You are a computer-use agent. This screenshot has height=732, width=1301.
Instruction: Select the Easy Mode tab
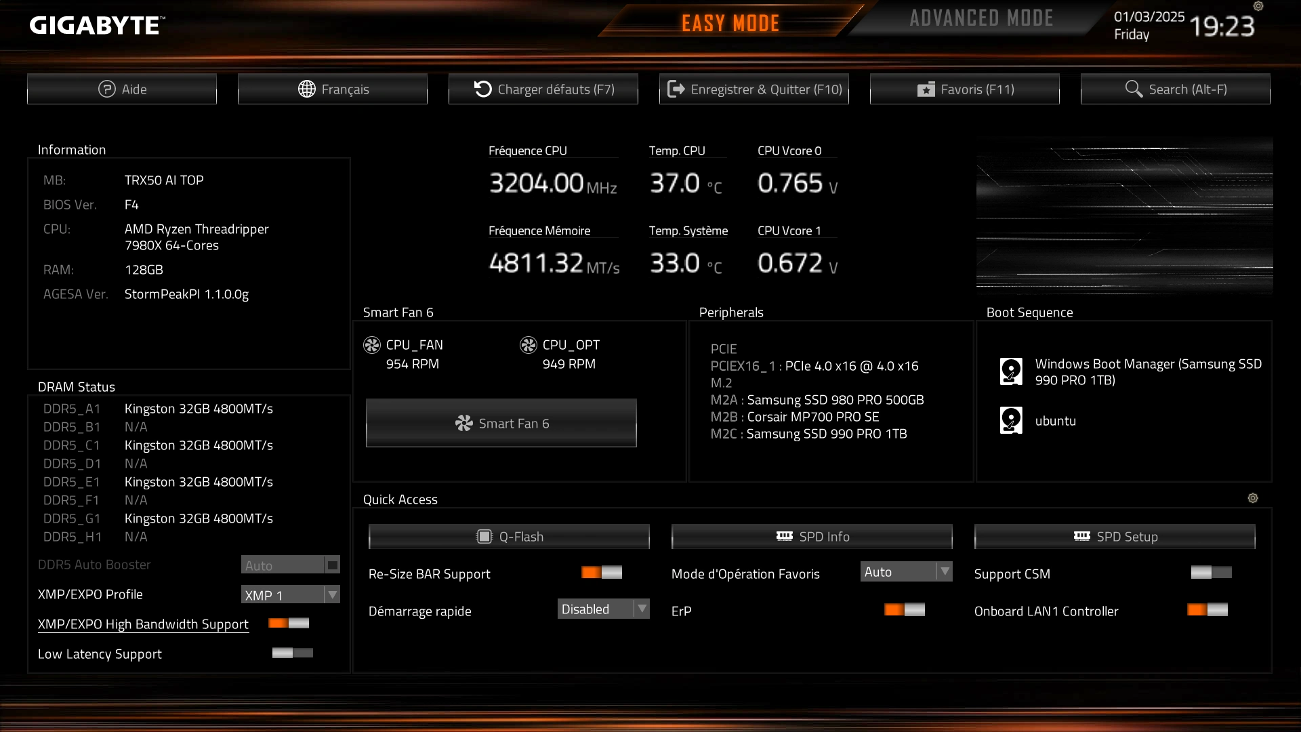(730, 23)
